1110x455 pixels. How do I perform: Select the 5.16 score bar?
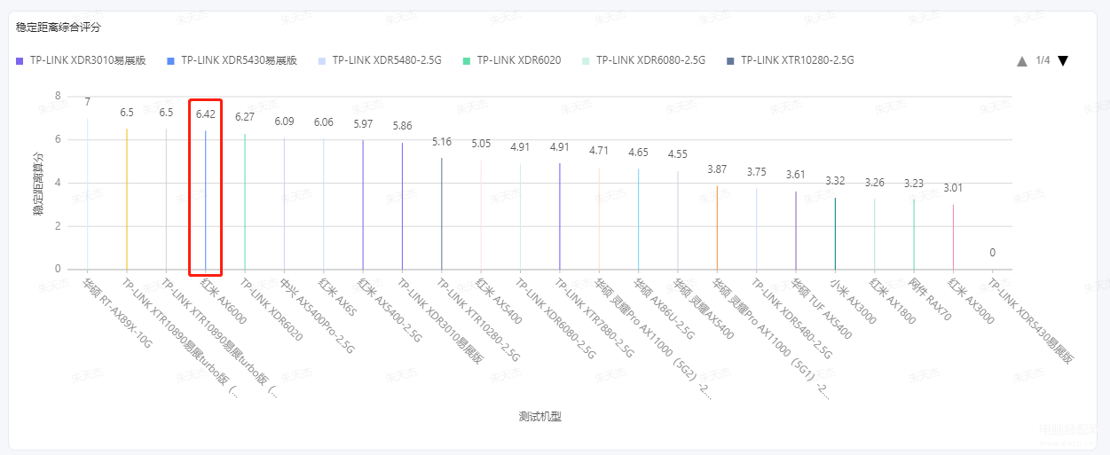coord(441,213)
